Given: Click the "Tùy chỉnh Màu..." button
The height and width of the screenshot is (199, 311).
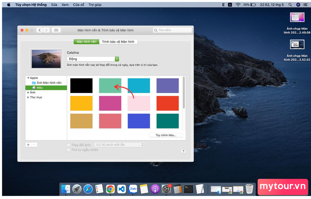Looking at the screenshot, I should tap(166, 135).
